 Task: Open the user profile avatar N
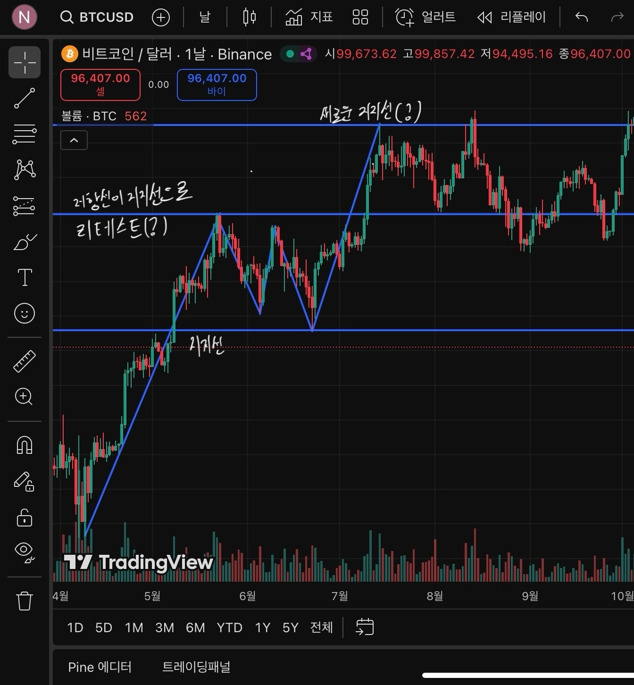(x=24, y=17)
